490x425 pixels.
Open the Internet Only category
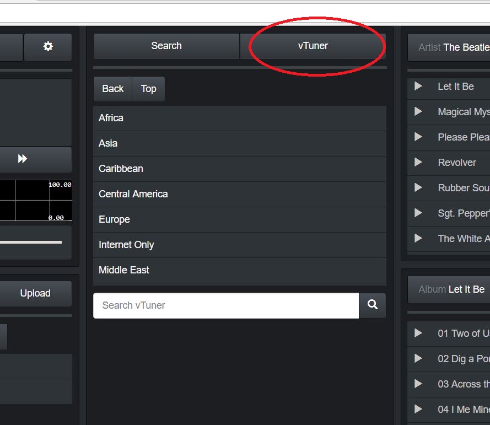[240, 245]
